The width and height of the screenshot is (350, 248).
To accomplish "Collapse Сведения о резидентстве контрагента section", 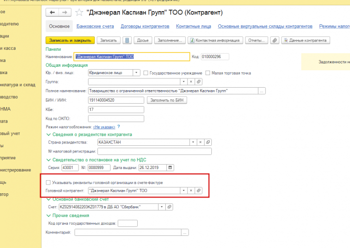I will click(48, 135).
